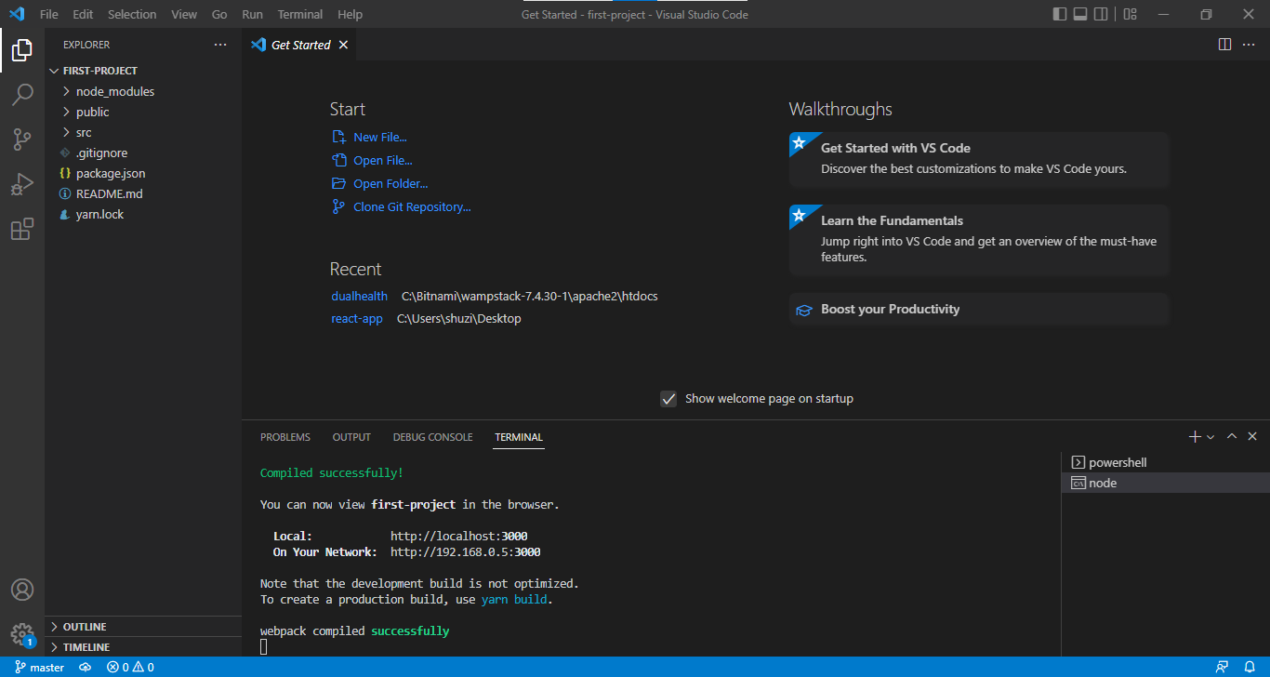The image size is (1270, 677).
Task: Expand the OUTLINE section
Action: pyautogui.click(x=143, y=627)
